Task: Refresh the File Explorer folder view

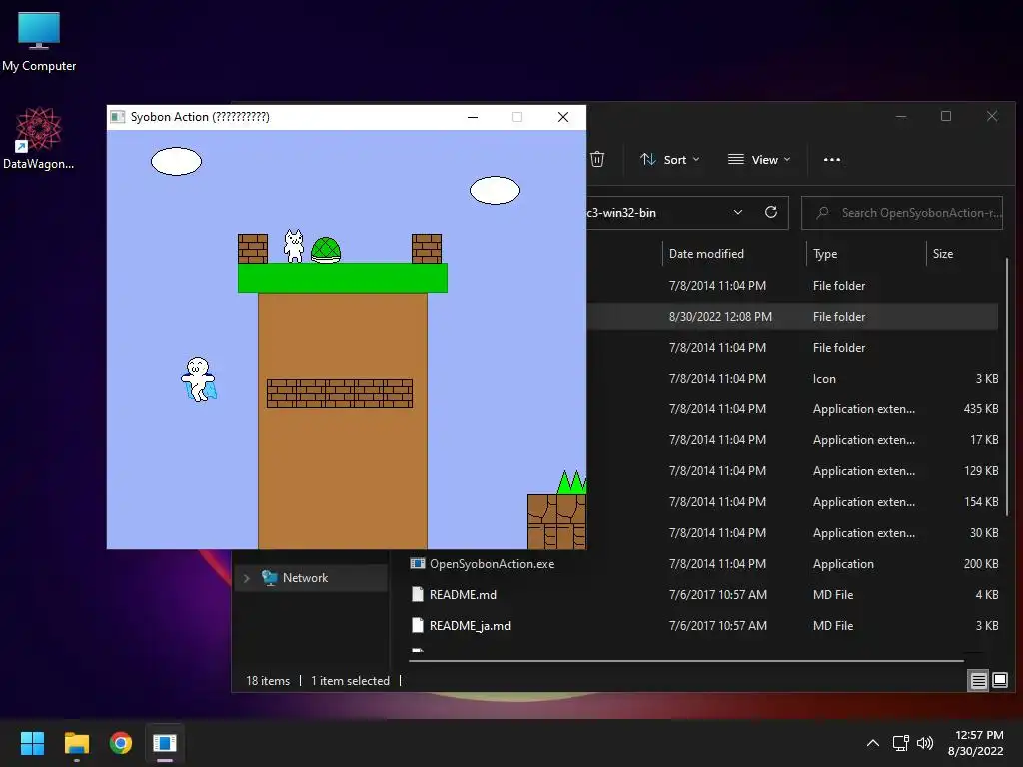Action: coord(771,212)
